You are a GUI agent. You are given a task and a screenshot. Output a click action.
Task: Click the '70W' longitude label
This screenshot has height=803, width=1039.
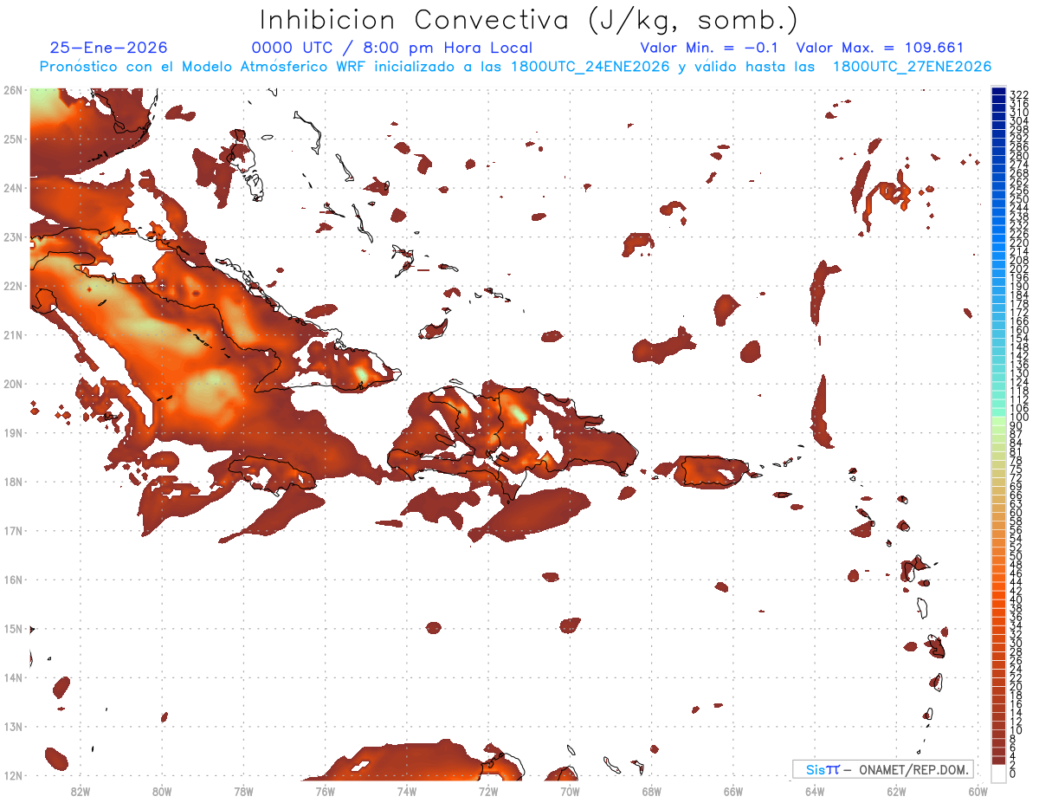[570, 790]
